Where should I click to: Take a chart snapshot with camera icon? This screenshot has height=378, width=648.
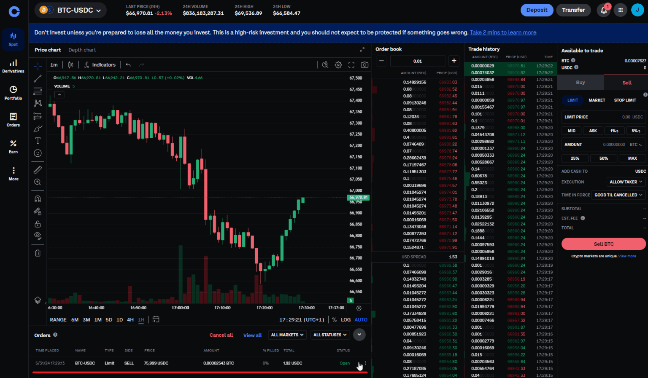pyautogui.click(x=364, y=65)
